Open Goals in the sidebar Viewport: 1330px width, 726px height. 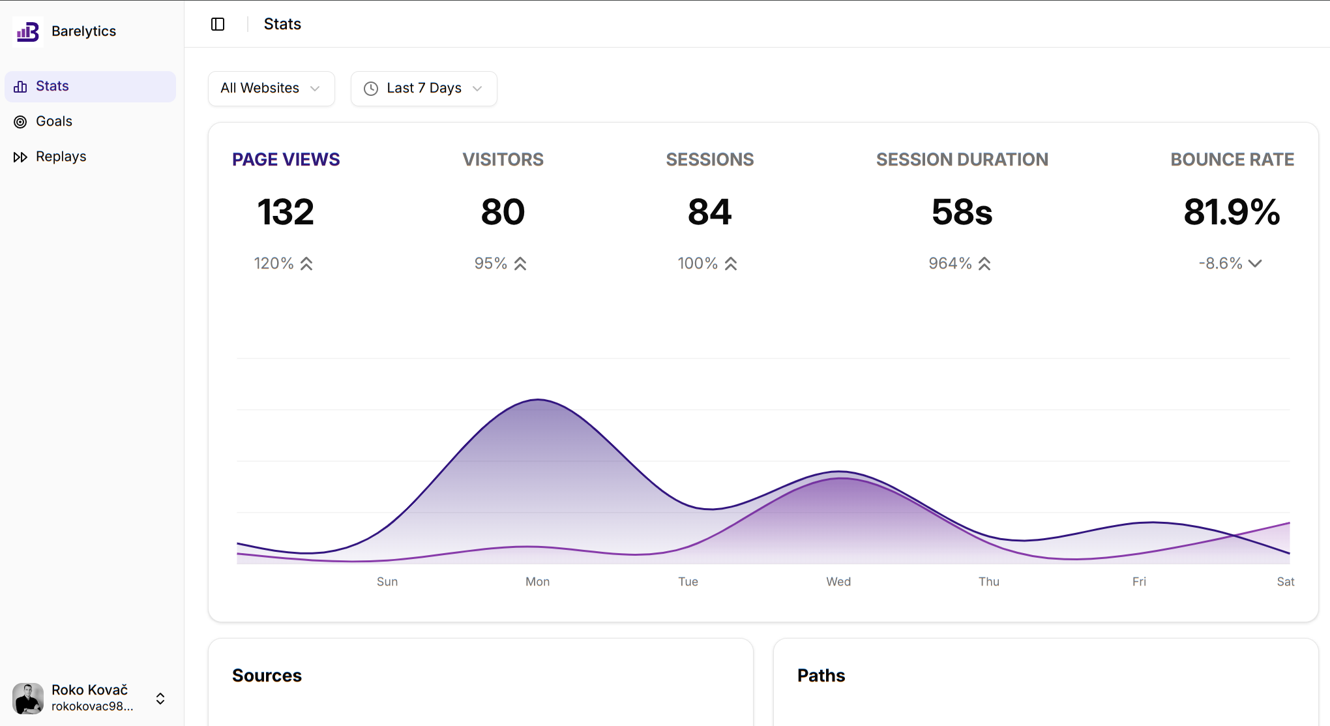54,121
